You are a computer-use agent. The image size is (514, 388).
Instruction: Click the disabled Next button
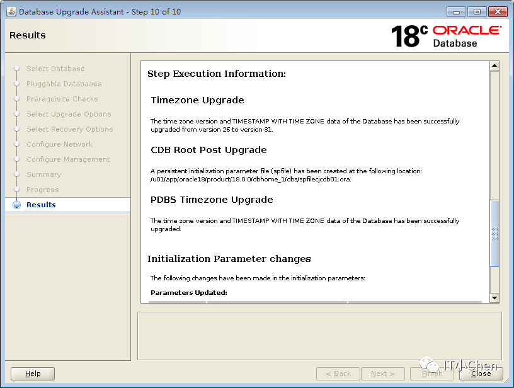click(x=383, y=374)
